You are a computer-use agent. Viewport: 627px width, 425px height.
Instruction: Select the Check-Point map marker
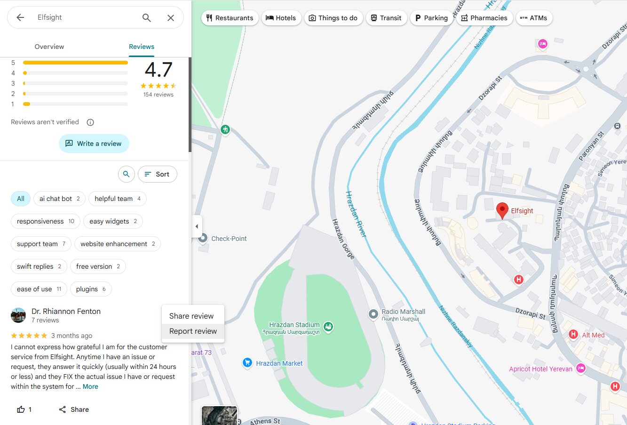[x=203, y=238]
